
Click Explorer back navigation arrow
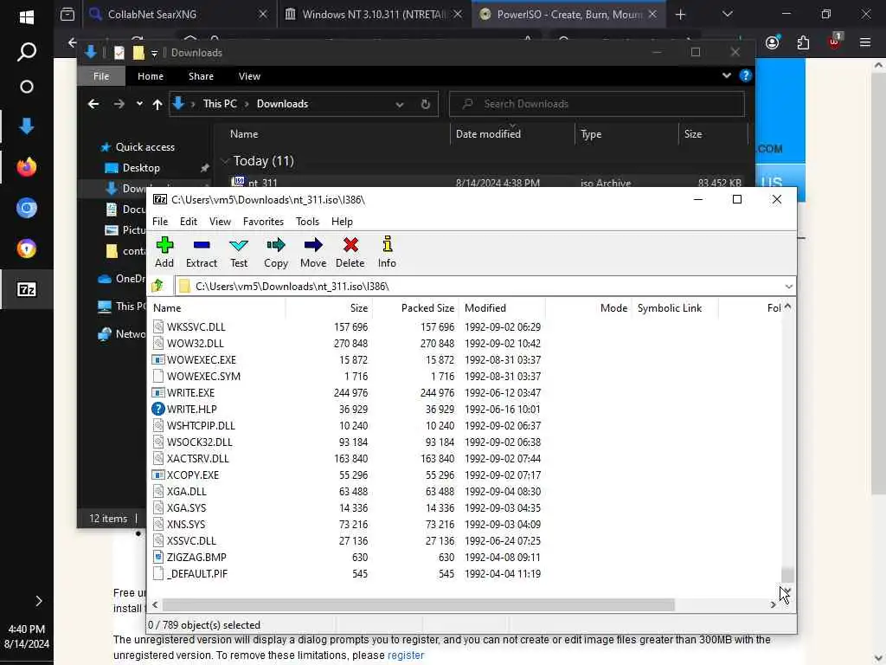93,104
